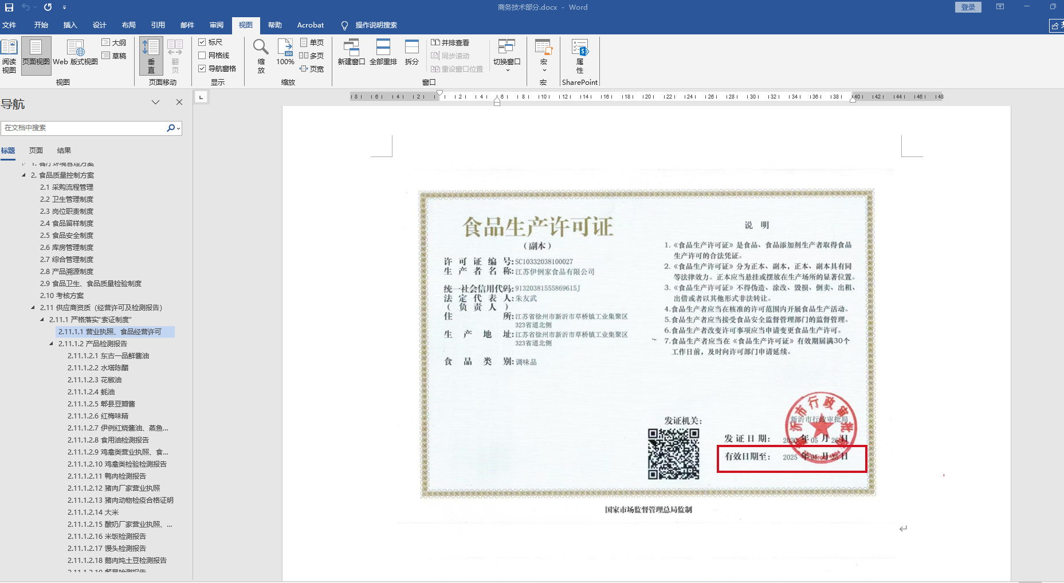Open the Layout (布局) tab
Screen dimensions: 1064x583
128,25
